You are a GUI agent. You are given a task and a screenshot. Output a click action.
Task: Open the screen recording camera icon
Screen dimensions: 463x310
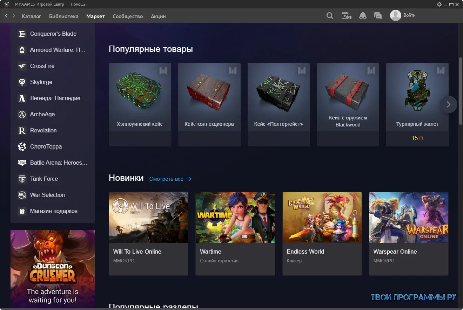346,16
